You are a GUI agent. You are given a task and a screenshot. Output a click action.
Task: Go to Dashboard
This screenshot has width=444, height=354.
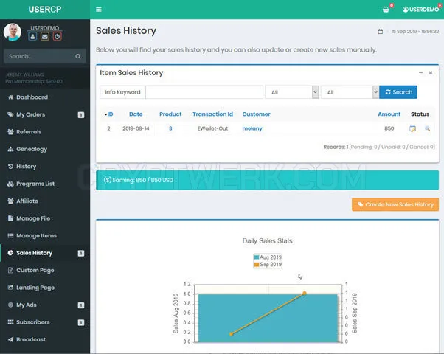32,97
